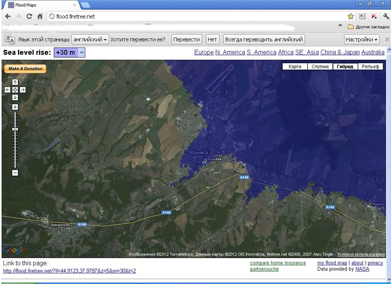The width and height of the screenshot is (391, 284).
Task: Open the Sea level rise dropdown
Action: 69,52
